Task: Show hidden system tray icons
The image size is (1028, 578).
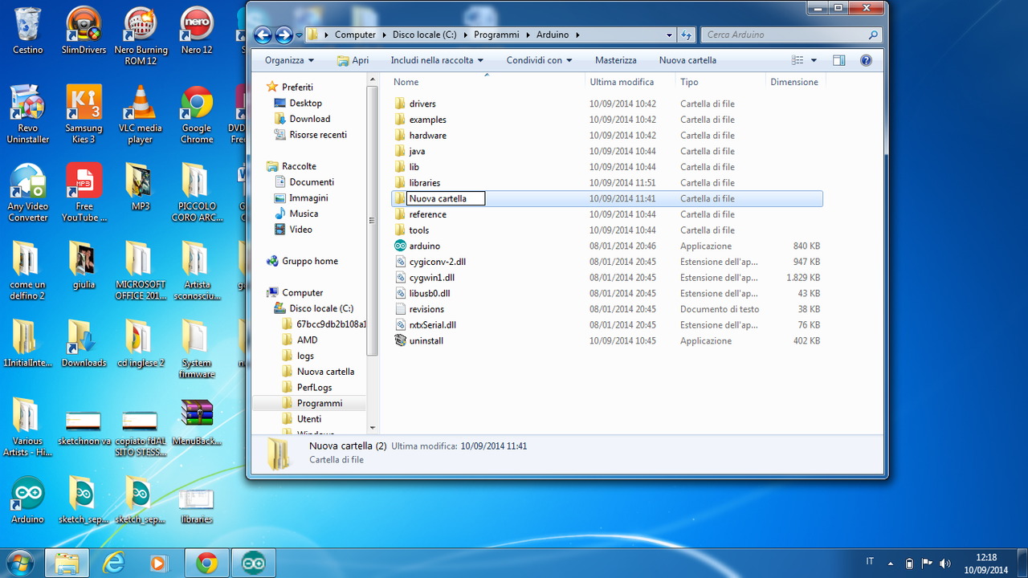Action: coord(890,564)
